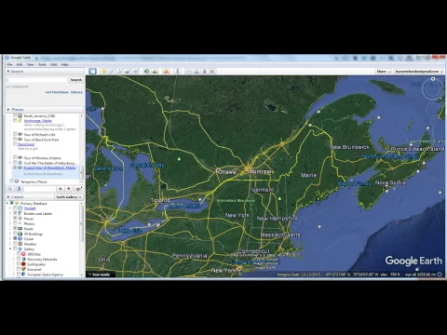This screenshot has height=335, width=447.
Task: Check the North_America_1786 checkbox in Places
Action: point(15,115)
